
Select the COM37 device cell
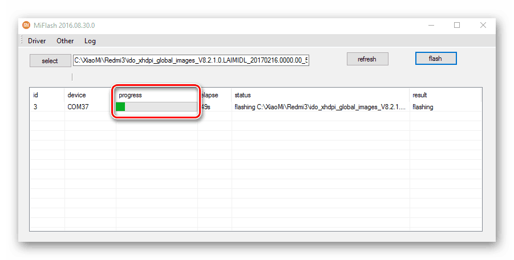click(x=78, y=107)
